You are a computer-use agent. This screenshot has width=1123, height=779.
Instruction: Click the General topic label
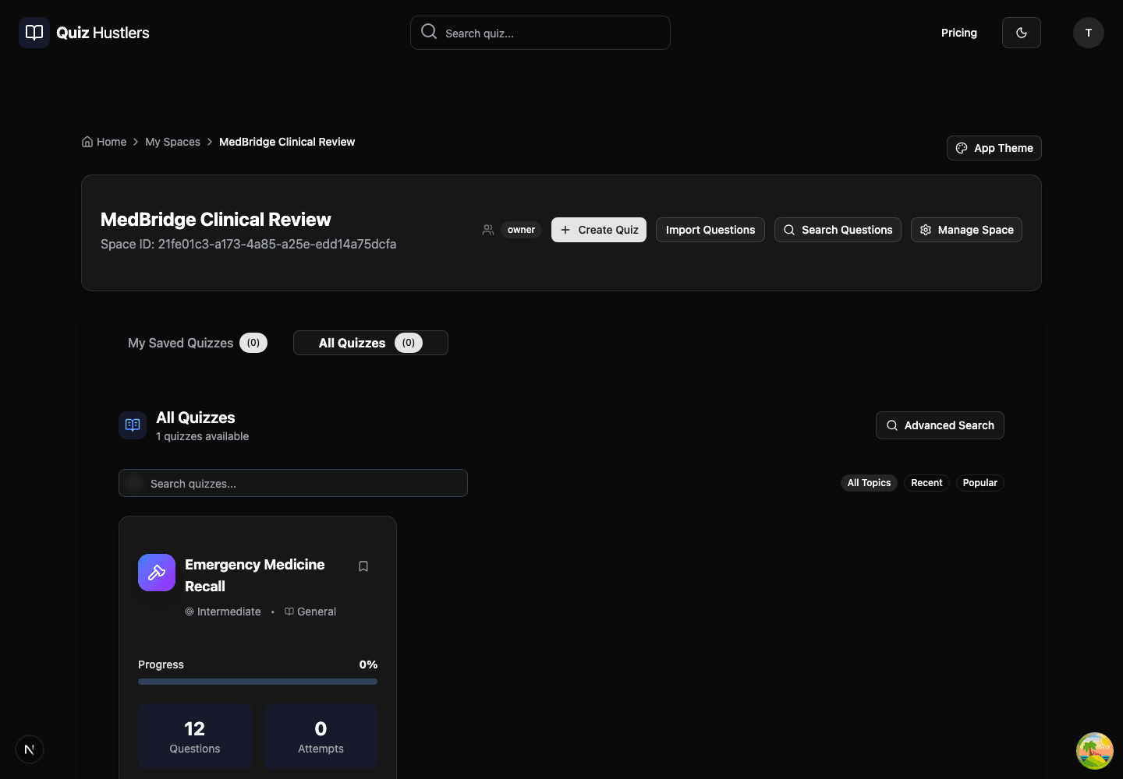(x=310, y=612)
